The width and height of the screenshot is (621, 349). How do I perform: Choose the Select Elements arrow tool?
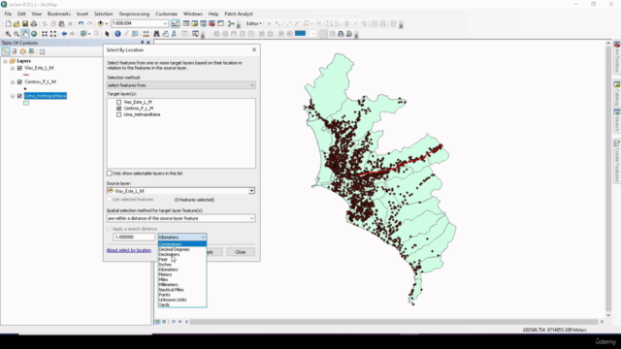[107, 34]
